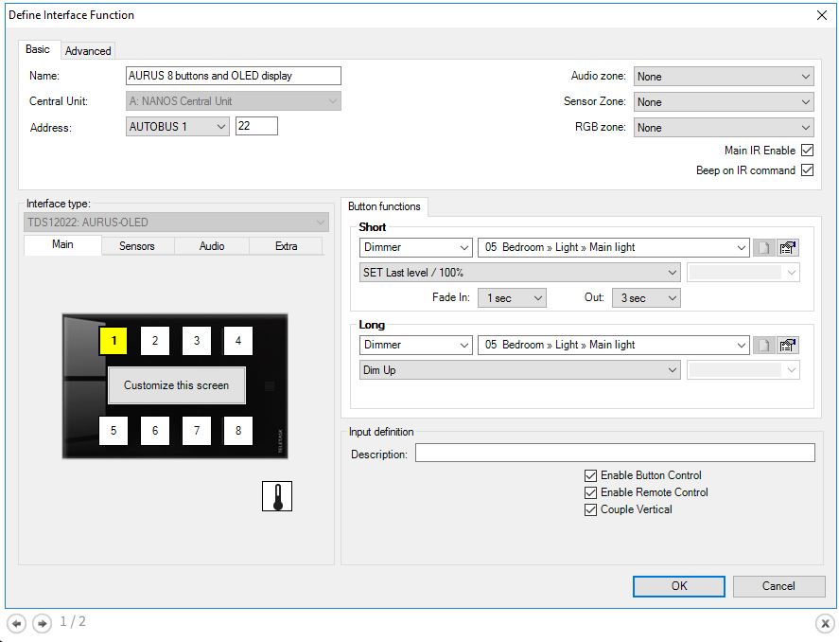Screen dimensions: 839x642
Task: Switch to the Advanced tab
Action: [88, 51]
